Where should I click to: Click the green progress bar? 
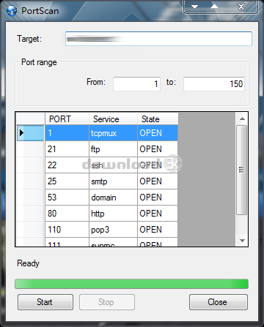(x=131, y=284)
